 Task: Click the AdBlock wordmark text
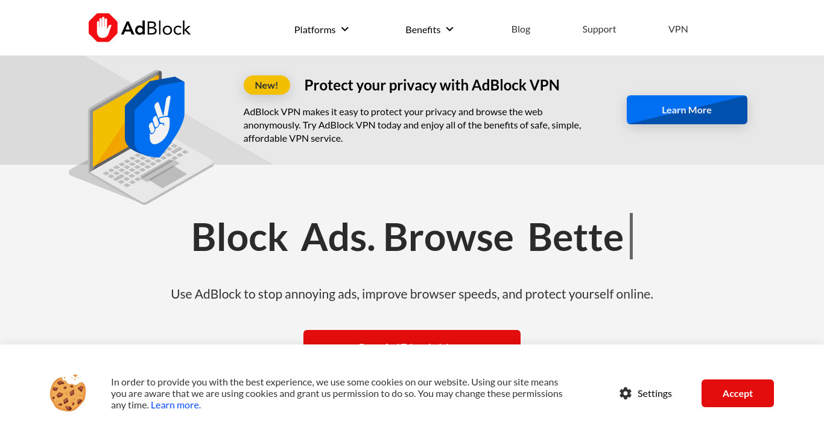(x=156, y=28)
